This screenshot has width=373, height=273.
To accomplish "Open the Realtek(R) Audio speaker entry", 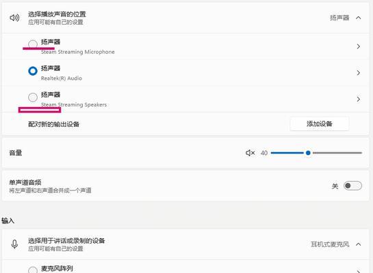I will pyautogui.click(x=185, y=73).
